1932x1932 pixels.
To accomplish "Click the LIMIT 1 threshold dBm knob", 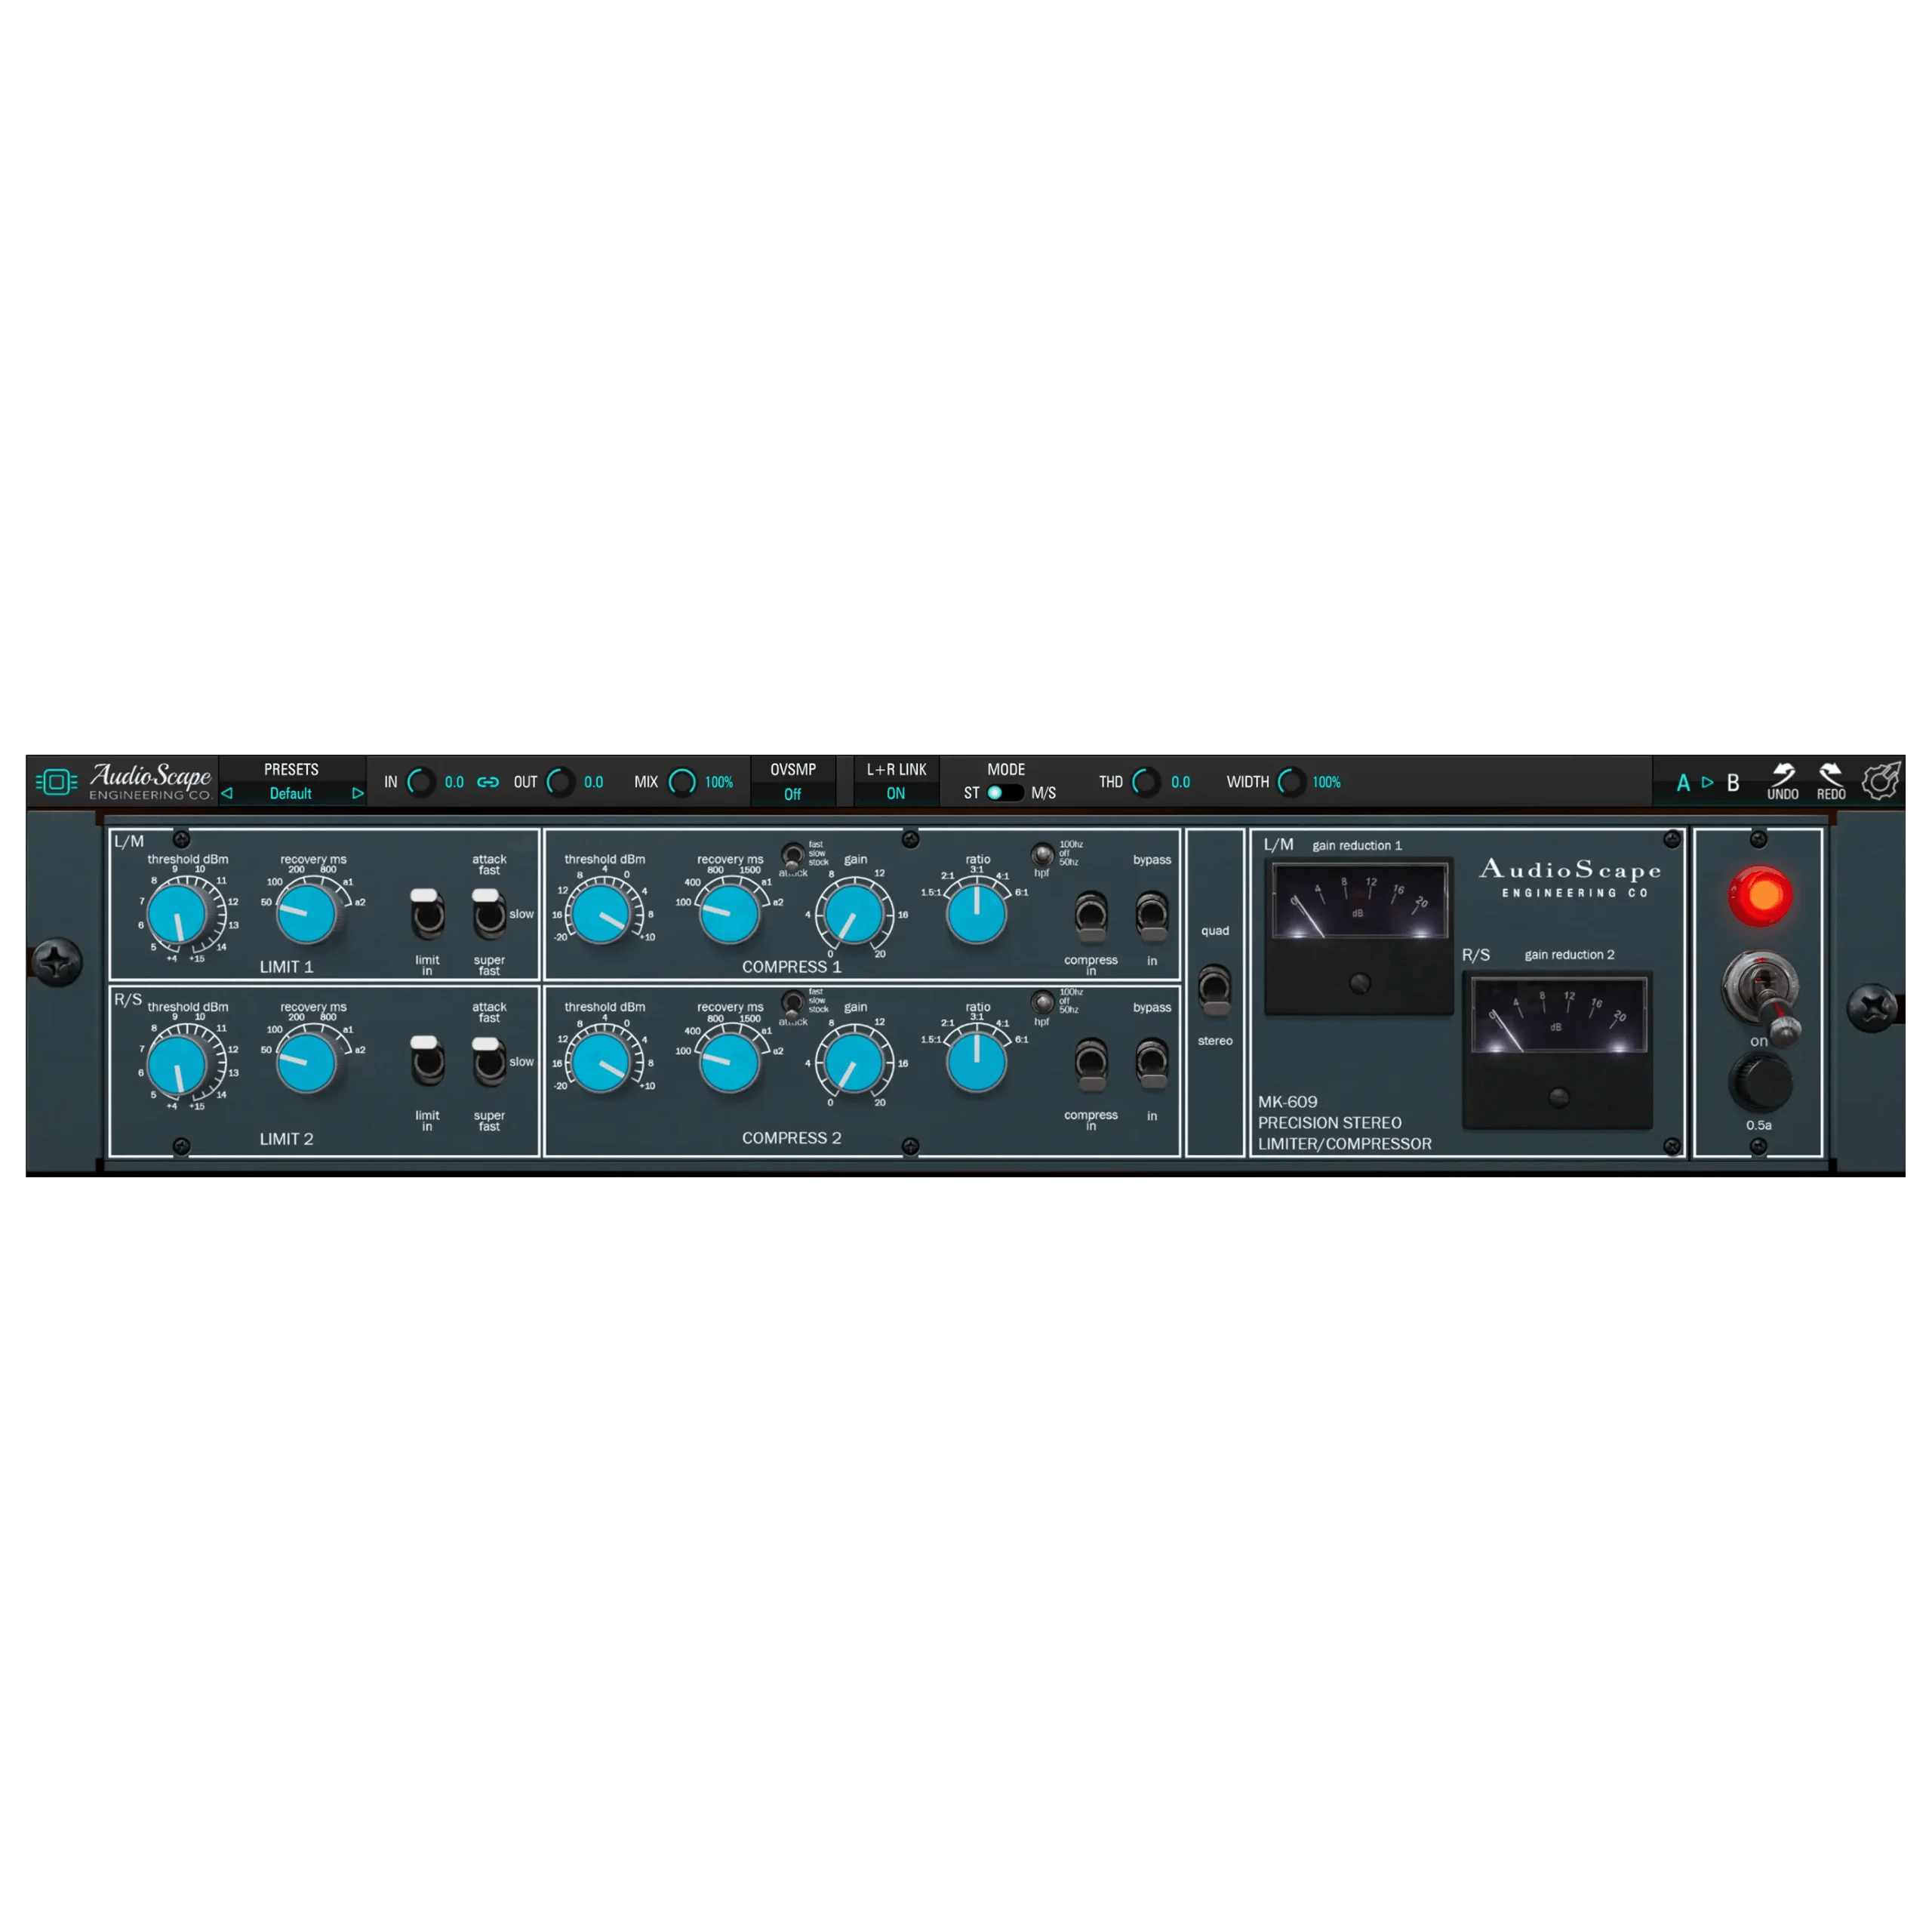I will point(177,914).
